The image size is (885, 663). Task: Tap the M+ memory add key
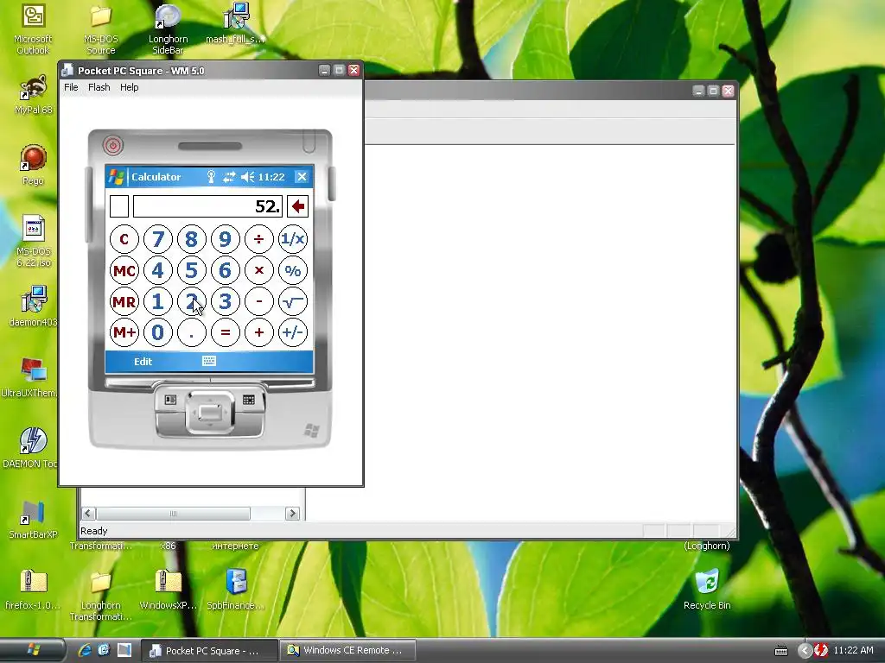(124, 332)
